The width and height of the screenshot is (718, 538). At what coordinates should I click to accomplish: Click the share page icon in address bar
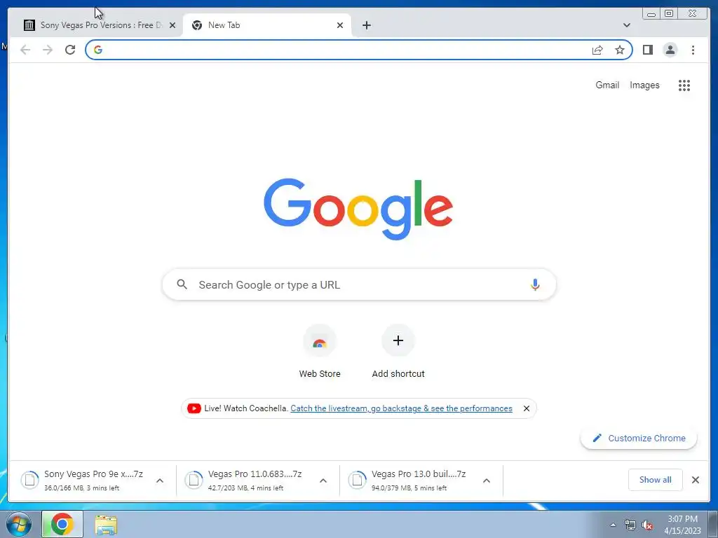(x=597, y=50)
